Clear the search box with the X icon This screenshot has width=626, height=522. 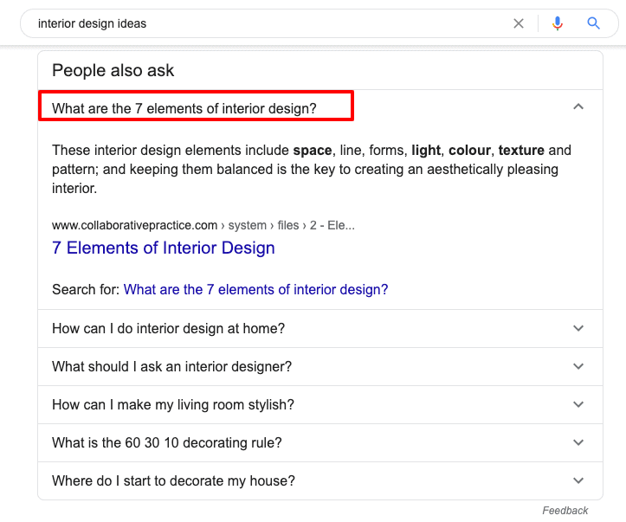pos(519,23)
